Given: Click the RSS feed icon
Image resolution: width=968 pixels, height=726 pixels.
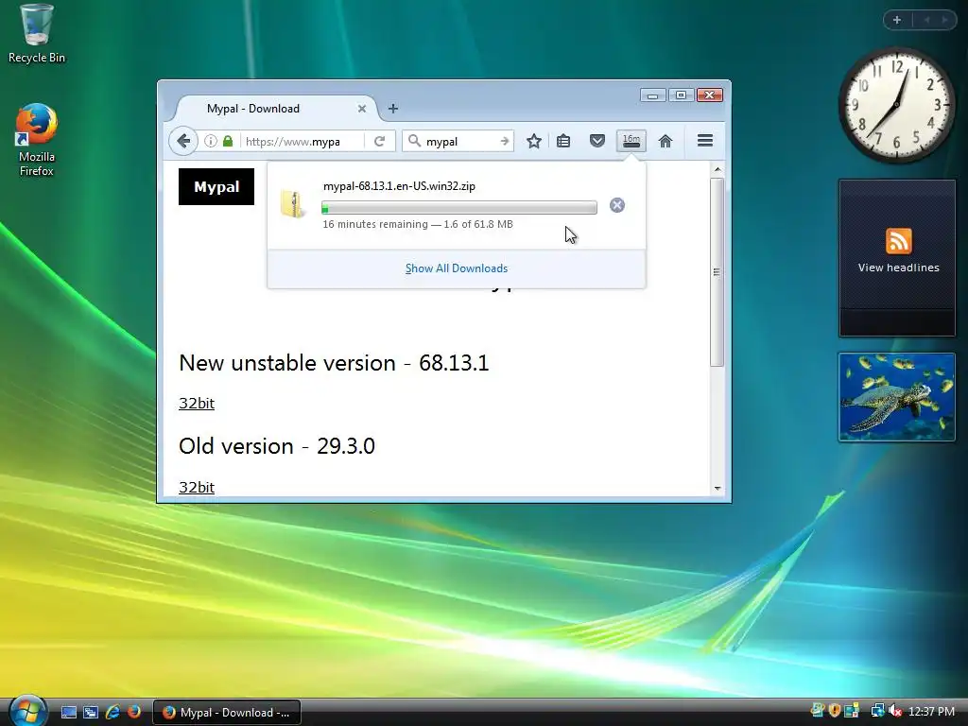Looking at the screenshot, I should tap(898, 241).
